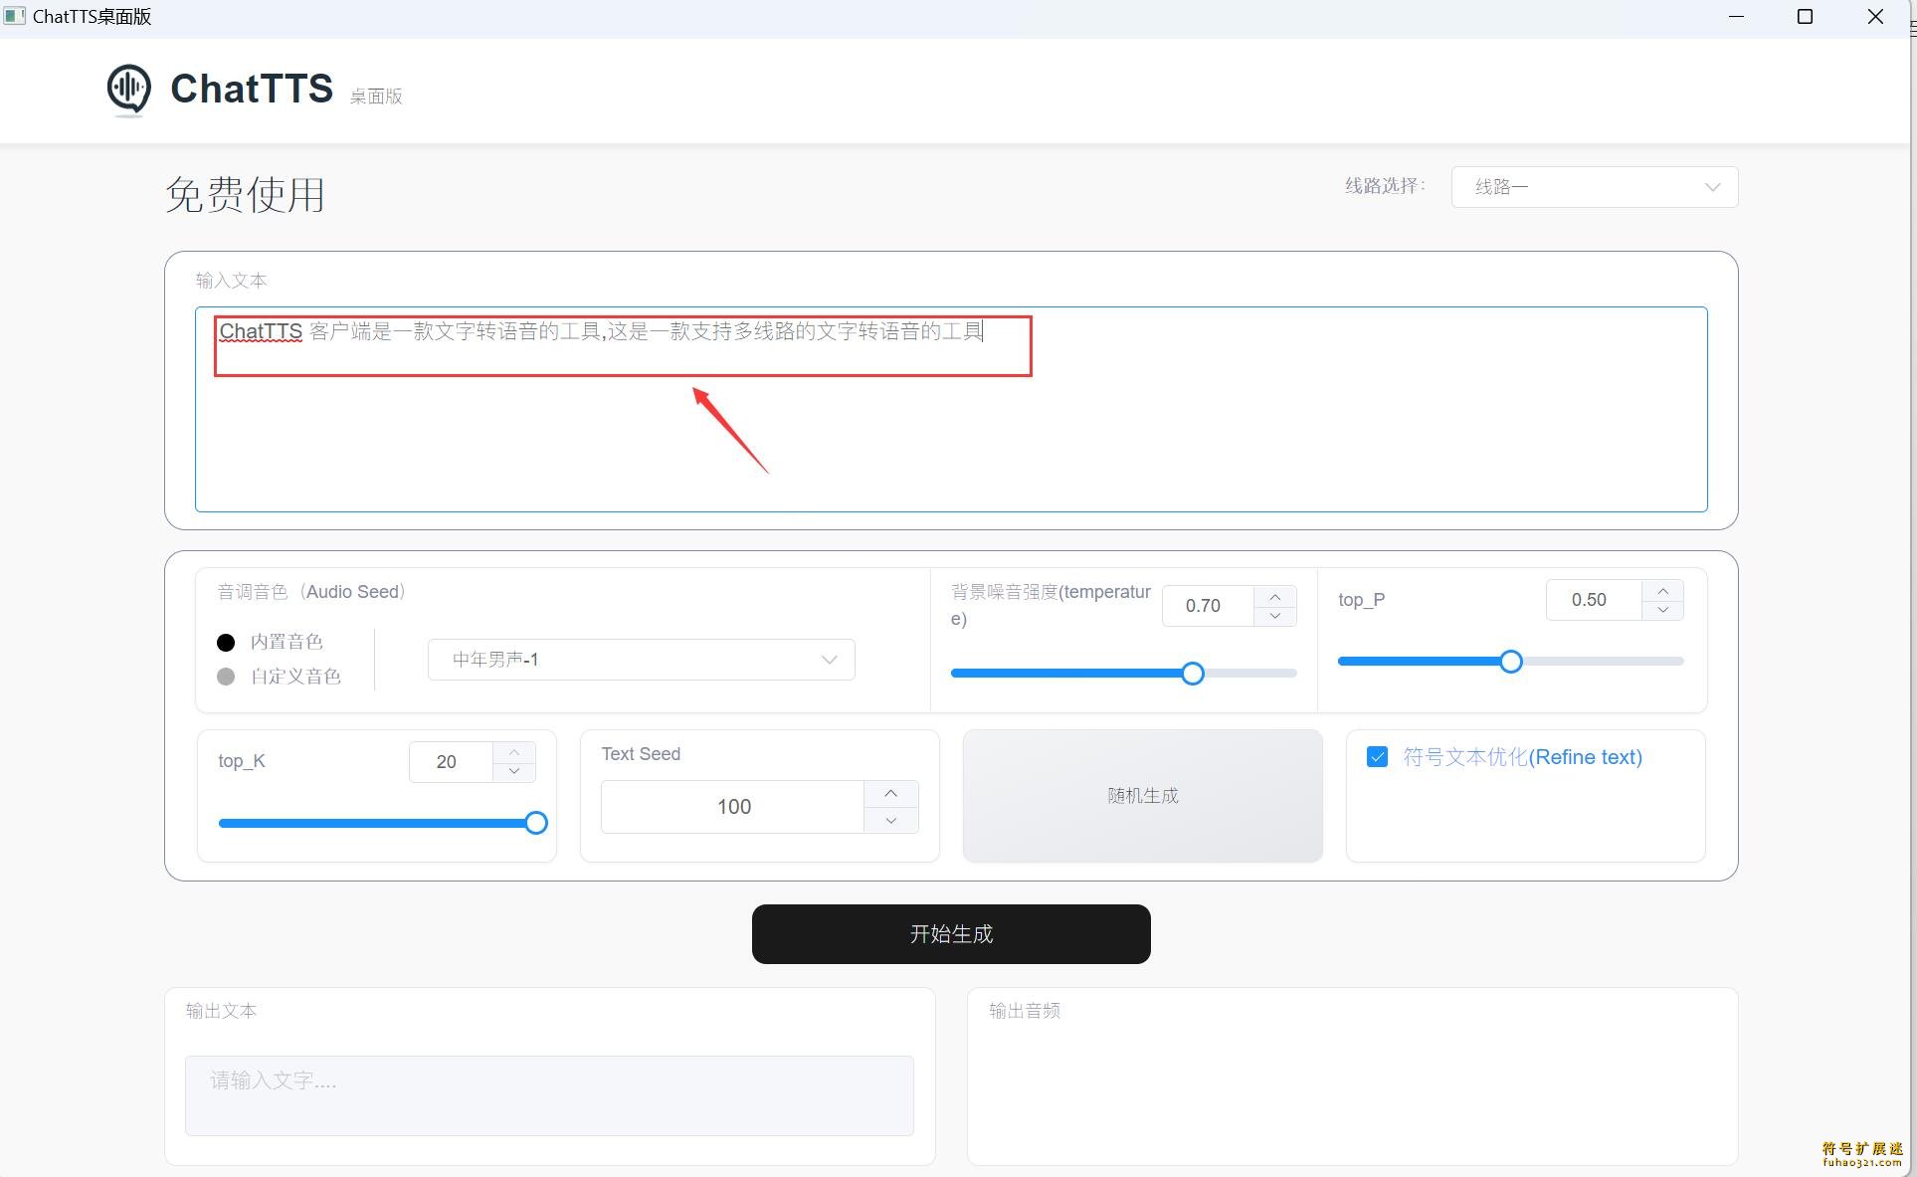Click the top_K slider handle
Image resolution: width=1917 pixels, height=1177 pixels.
536,823
